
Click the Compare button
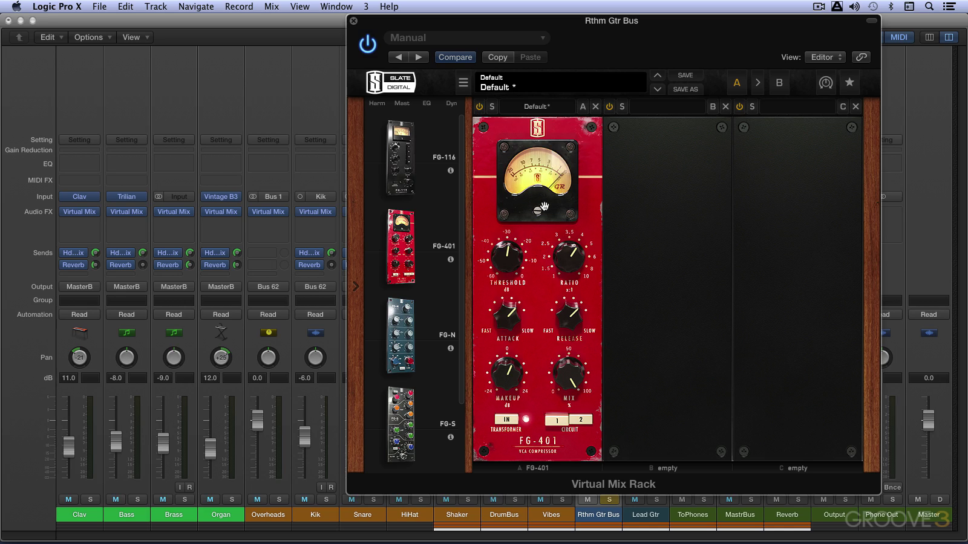[455, 57]
